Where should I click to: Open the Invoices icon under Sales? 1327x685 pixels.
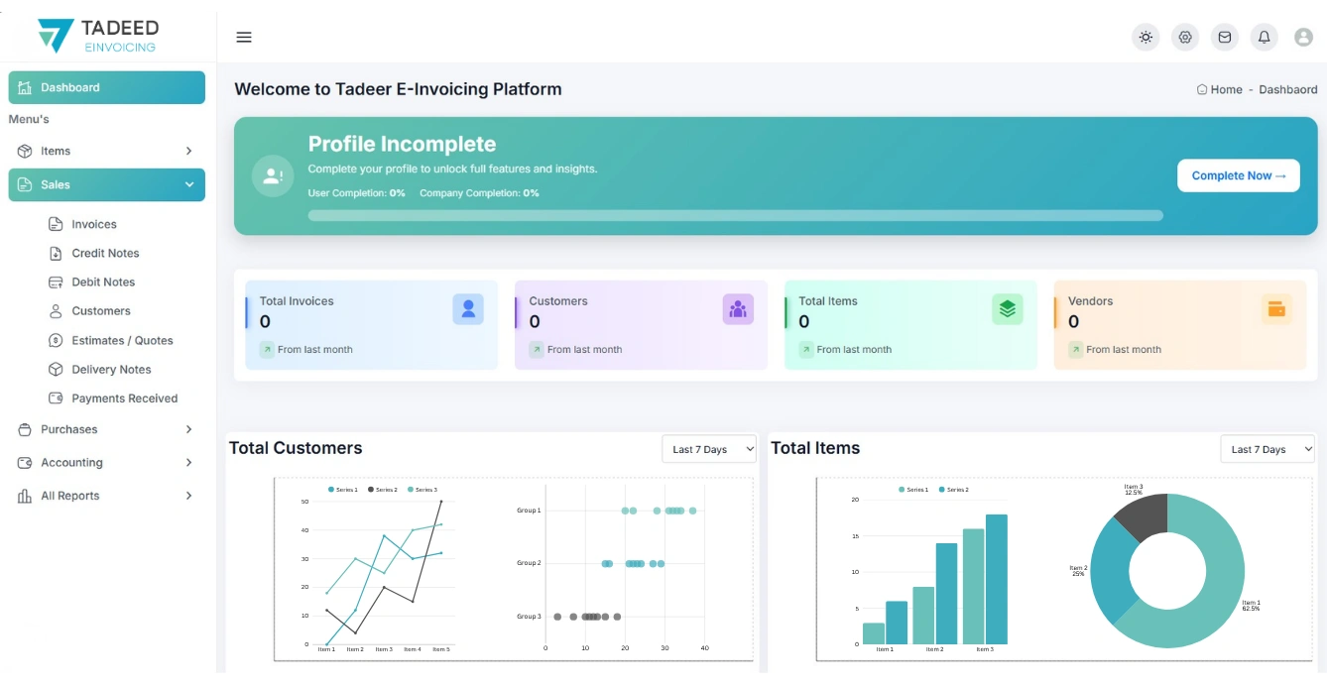tap(57, 224)
